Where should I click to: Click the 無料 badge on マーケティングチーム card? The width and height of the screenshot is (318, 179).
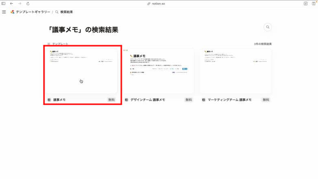[x=266, y=100]
